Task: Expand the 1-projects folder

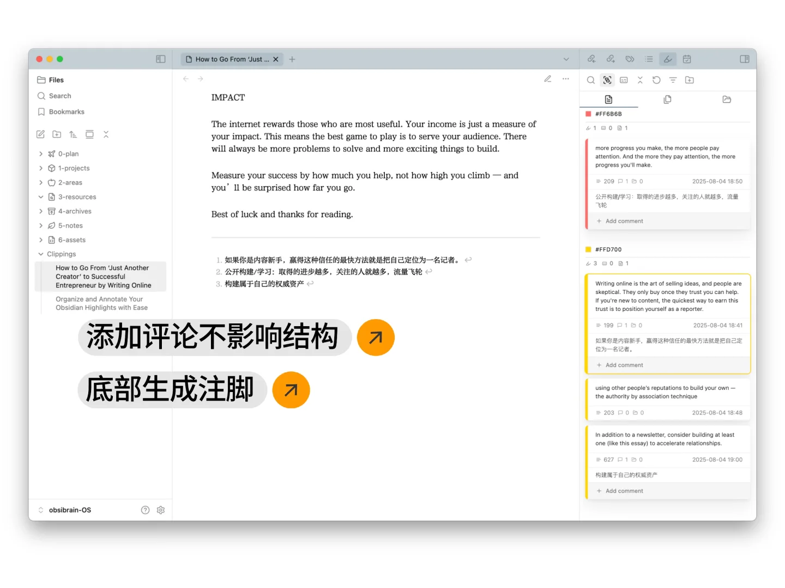Action: (41, 168)
